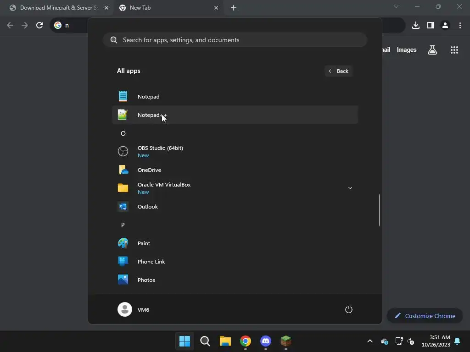Click the Oracle VM VirtualBox folder icon
470x352 pixels.
point(123,188)
